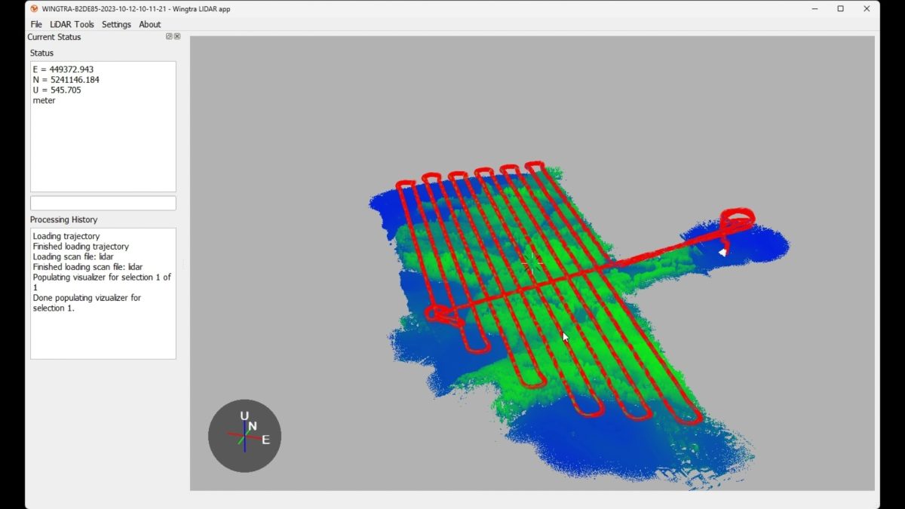Click the U axis on the compass gizmo

244,415
